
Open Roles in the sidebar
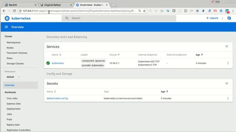(10, 58)
